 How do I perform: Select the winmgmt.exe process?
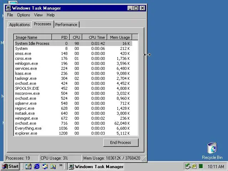[73, 118]
